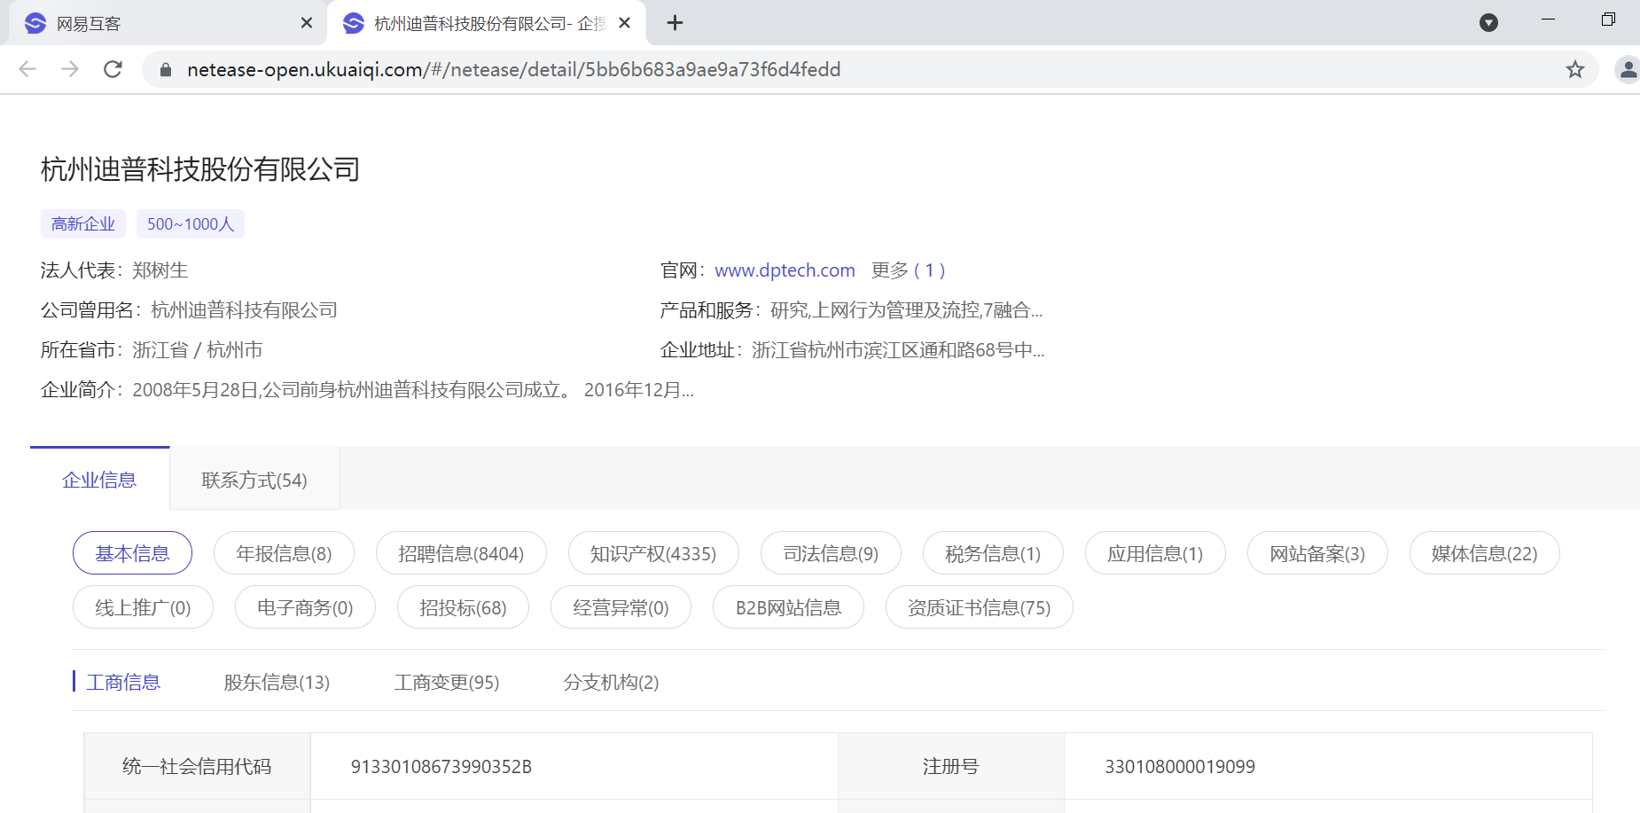Open the www.dptech.com website link
This screenshot has width=1640, height=813.
pos(785,270)
